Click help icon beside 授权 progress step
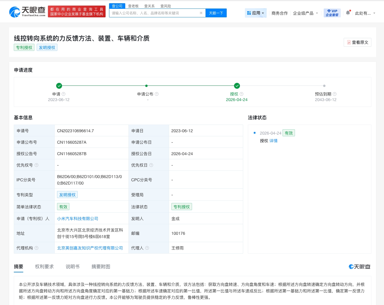Screen dimensions: 384x305 click(241, 94)
